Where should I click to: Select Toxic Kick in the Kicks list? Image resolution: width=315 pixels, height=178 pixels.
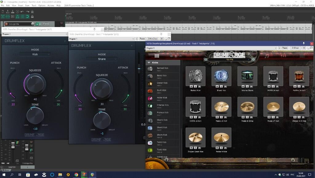pyautogui.click(x=163, y=151)
